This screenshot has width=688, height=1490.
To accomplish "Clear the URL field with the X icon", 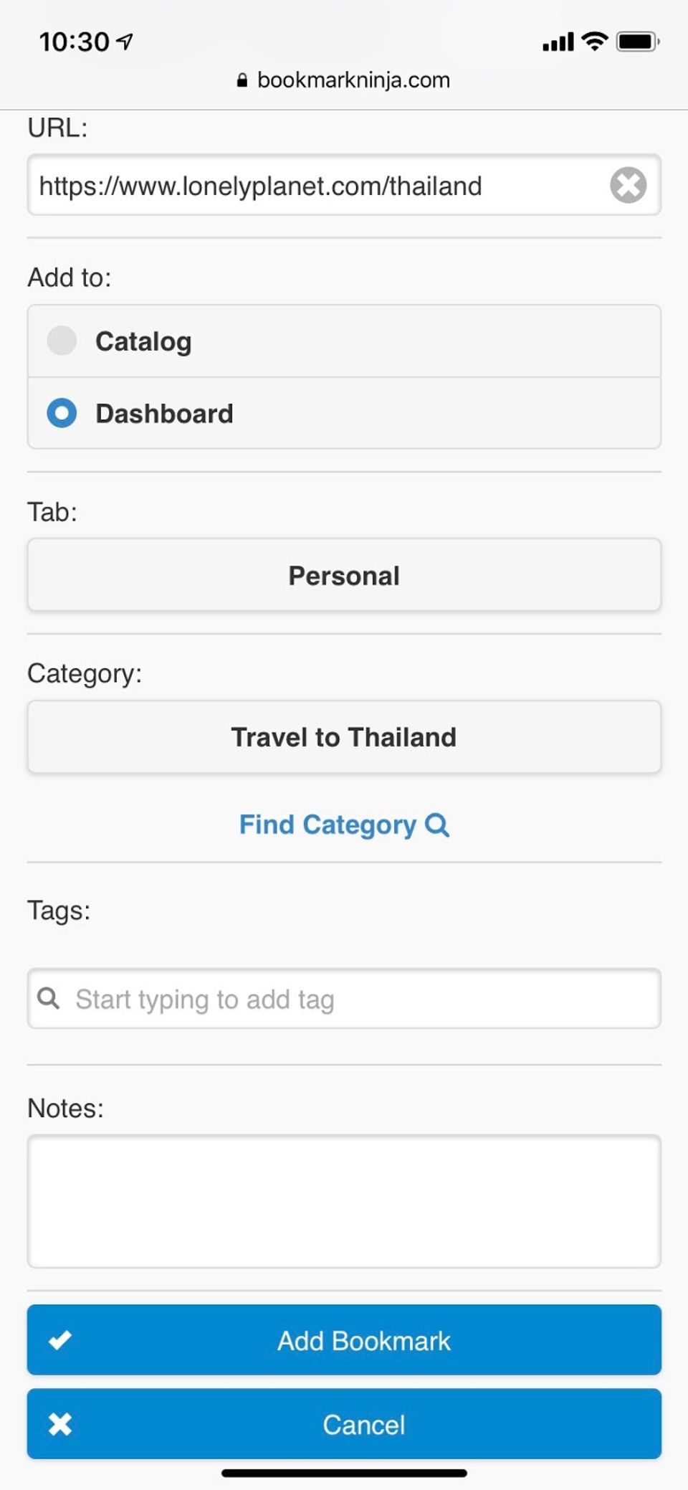I will [628, 186].
